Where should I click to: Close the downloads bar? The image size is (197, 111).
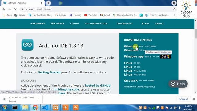click(x=194, y=99)
